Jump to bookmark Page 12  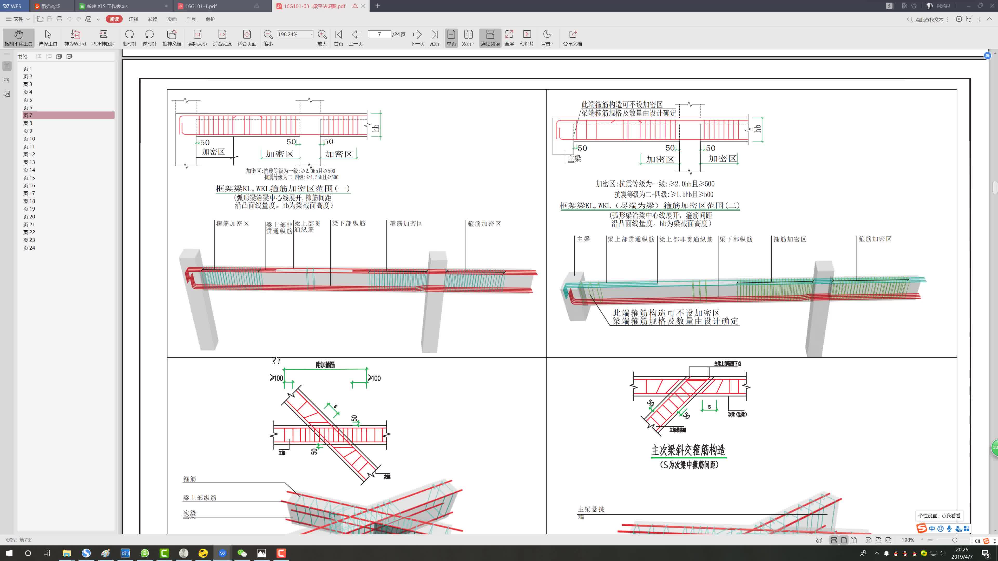(29, 154)
